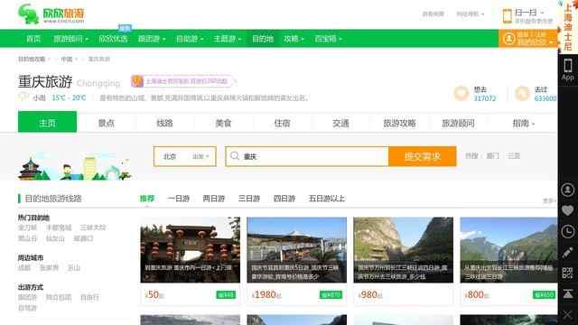578x325 pixels.
Task: Click the 去过 footprint icon
Action: (522, 94)
